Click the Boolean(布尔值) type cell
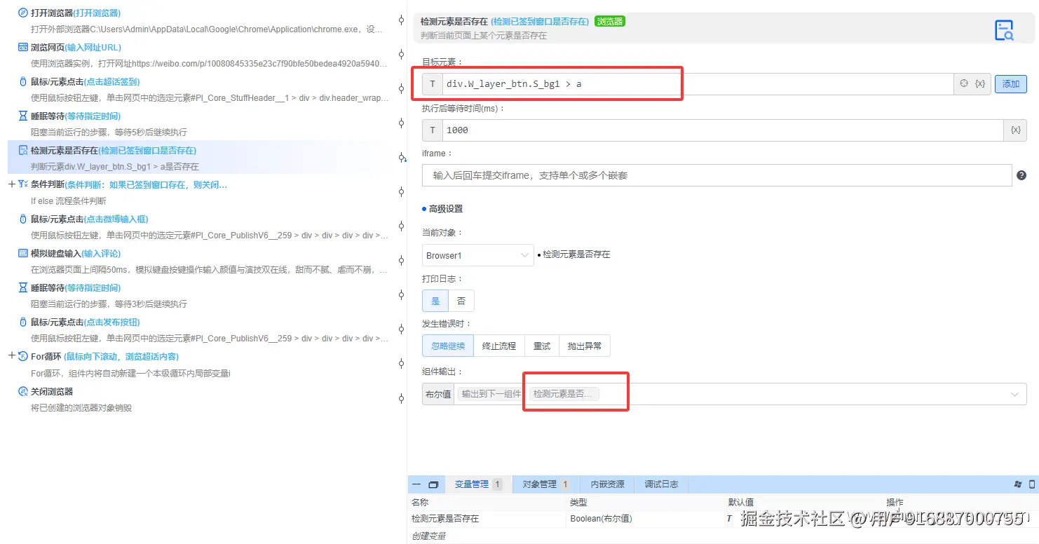This screenshot has height=544, width=1039. click(601, 519)
